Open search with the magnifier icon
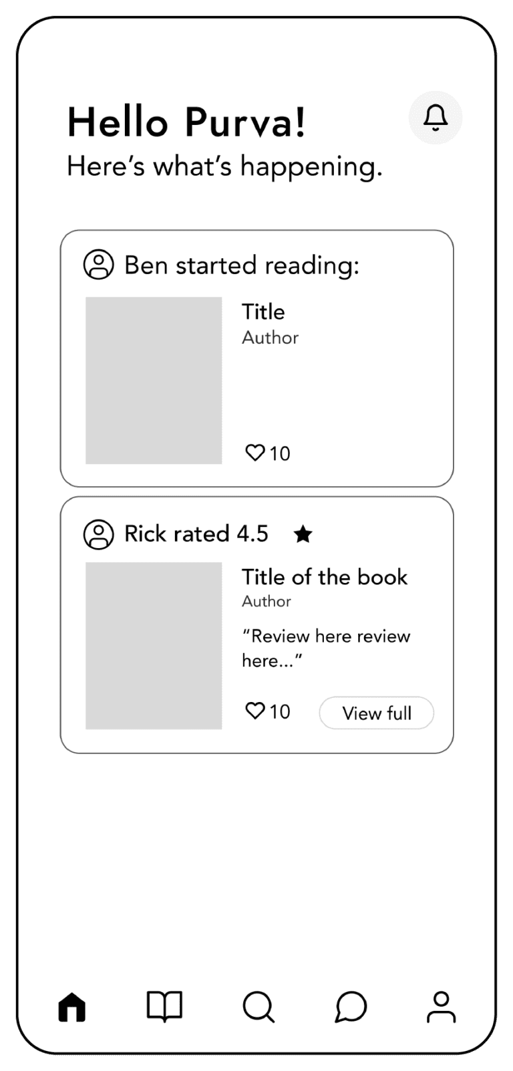This screenshot has height=1071, width=513. pos(258,1007)
